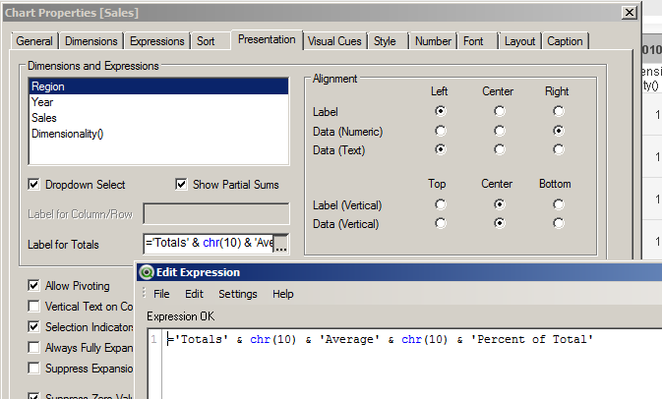This screenshot has width=662, height=399.
Task: Uncheck the Allow Pivoting option
Action: [x=34, y=286]
